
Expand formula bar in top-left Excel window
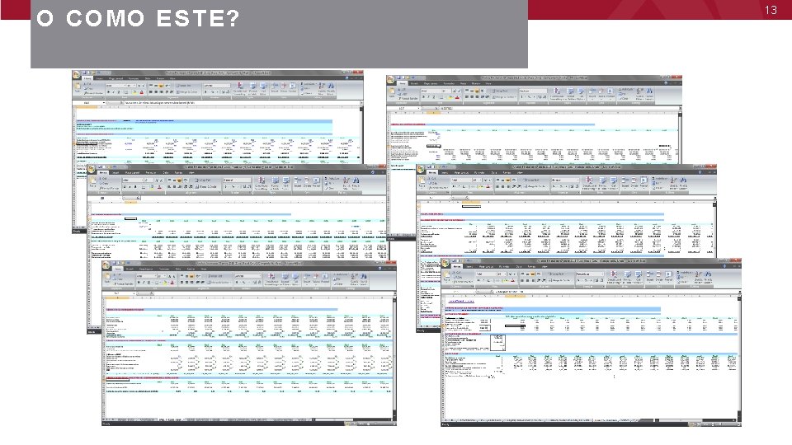point(361,102)
